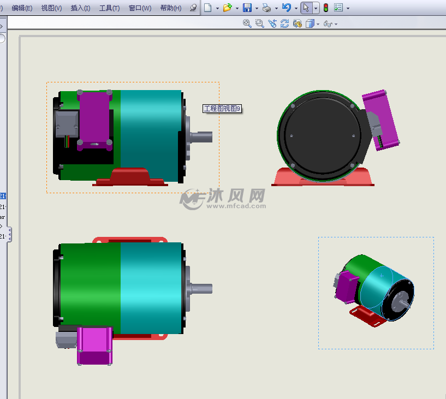The height and width of the screenshot is (399, 446).
Task: Click the Print icon
Action: 266,8
